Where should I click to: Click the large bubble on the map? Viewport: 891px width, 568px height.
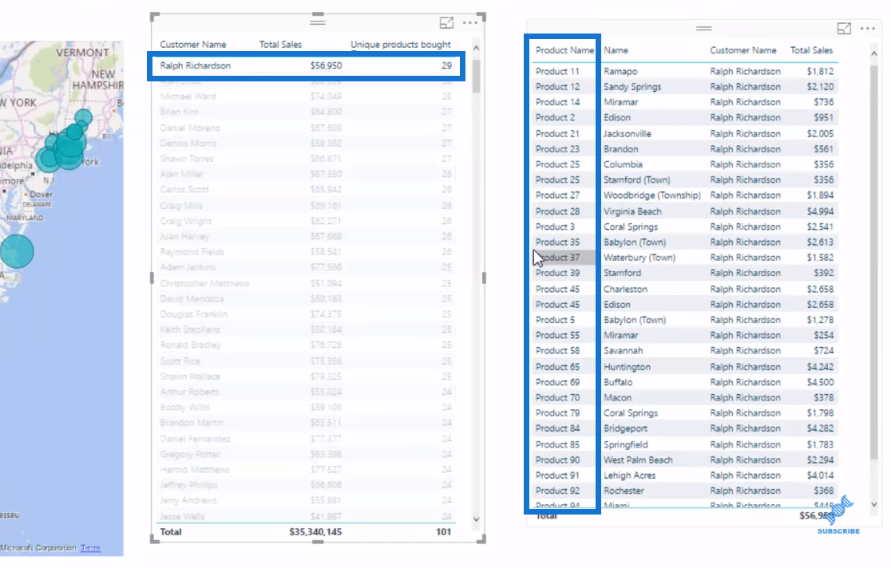coord(17,251)
